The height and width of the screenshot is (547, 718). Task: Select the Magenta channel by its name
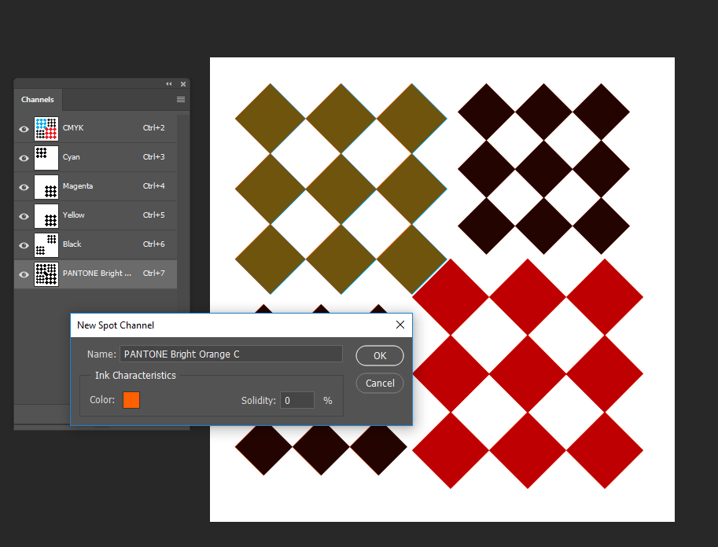tap(78, 186)
